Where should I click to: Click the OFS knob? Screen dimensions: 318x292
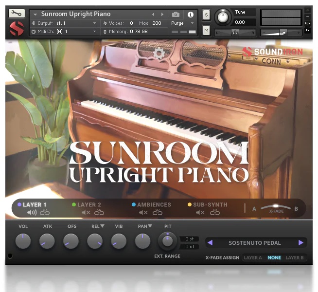pos(71,241)
